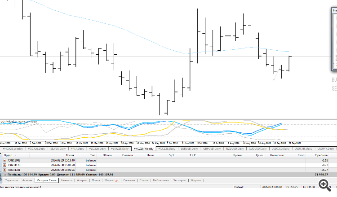337x197 pixels.
Task: Open the Статьи terminal tab
Action: 144,180
